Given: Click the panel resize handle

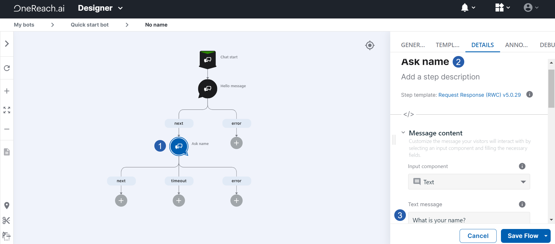Looking at the screenshot, I should [394, 139].
